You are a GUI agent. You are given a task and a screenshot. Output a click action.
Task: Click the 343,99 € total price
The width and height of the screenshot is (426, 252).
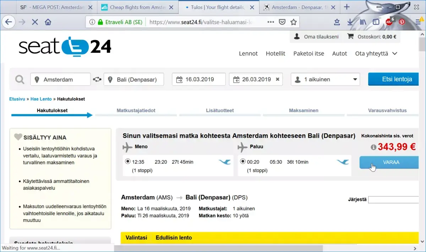point(397,147)
